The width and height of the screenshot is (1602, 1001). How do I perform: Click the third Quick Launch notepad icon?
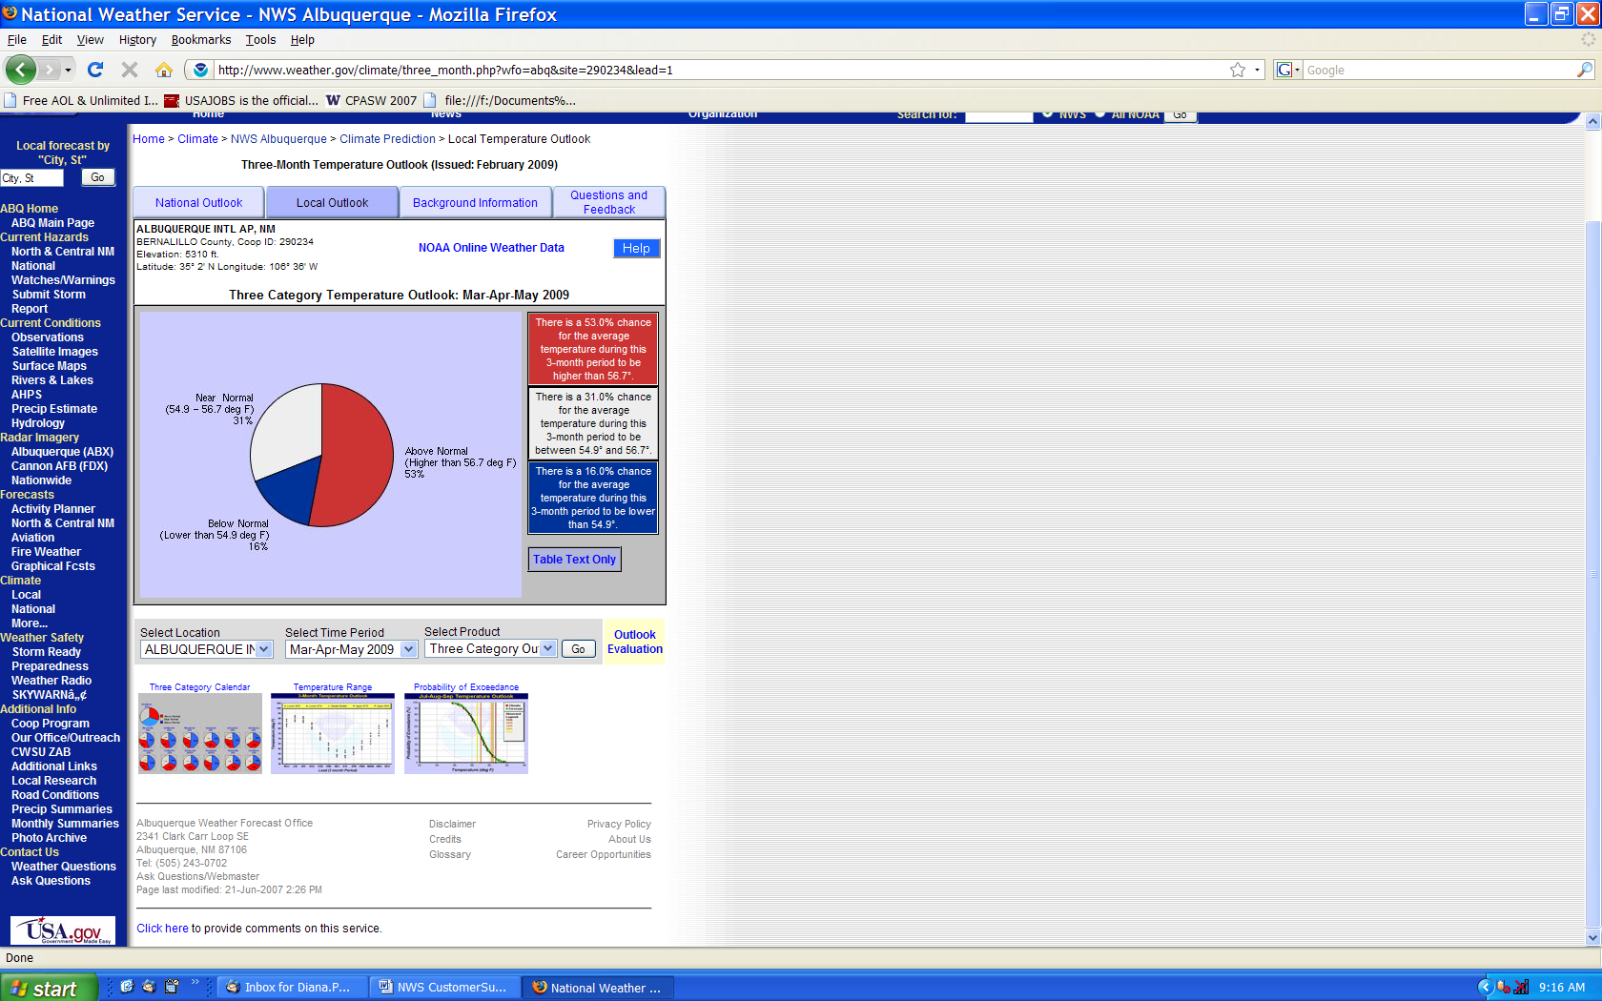172,987
